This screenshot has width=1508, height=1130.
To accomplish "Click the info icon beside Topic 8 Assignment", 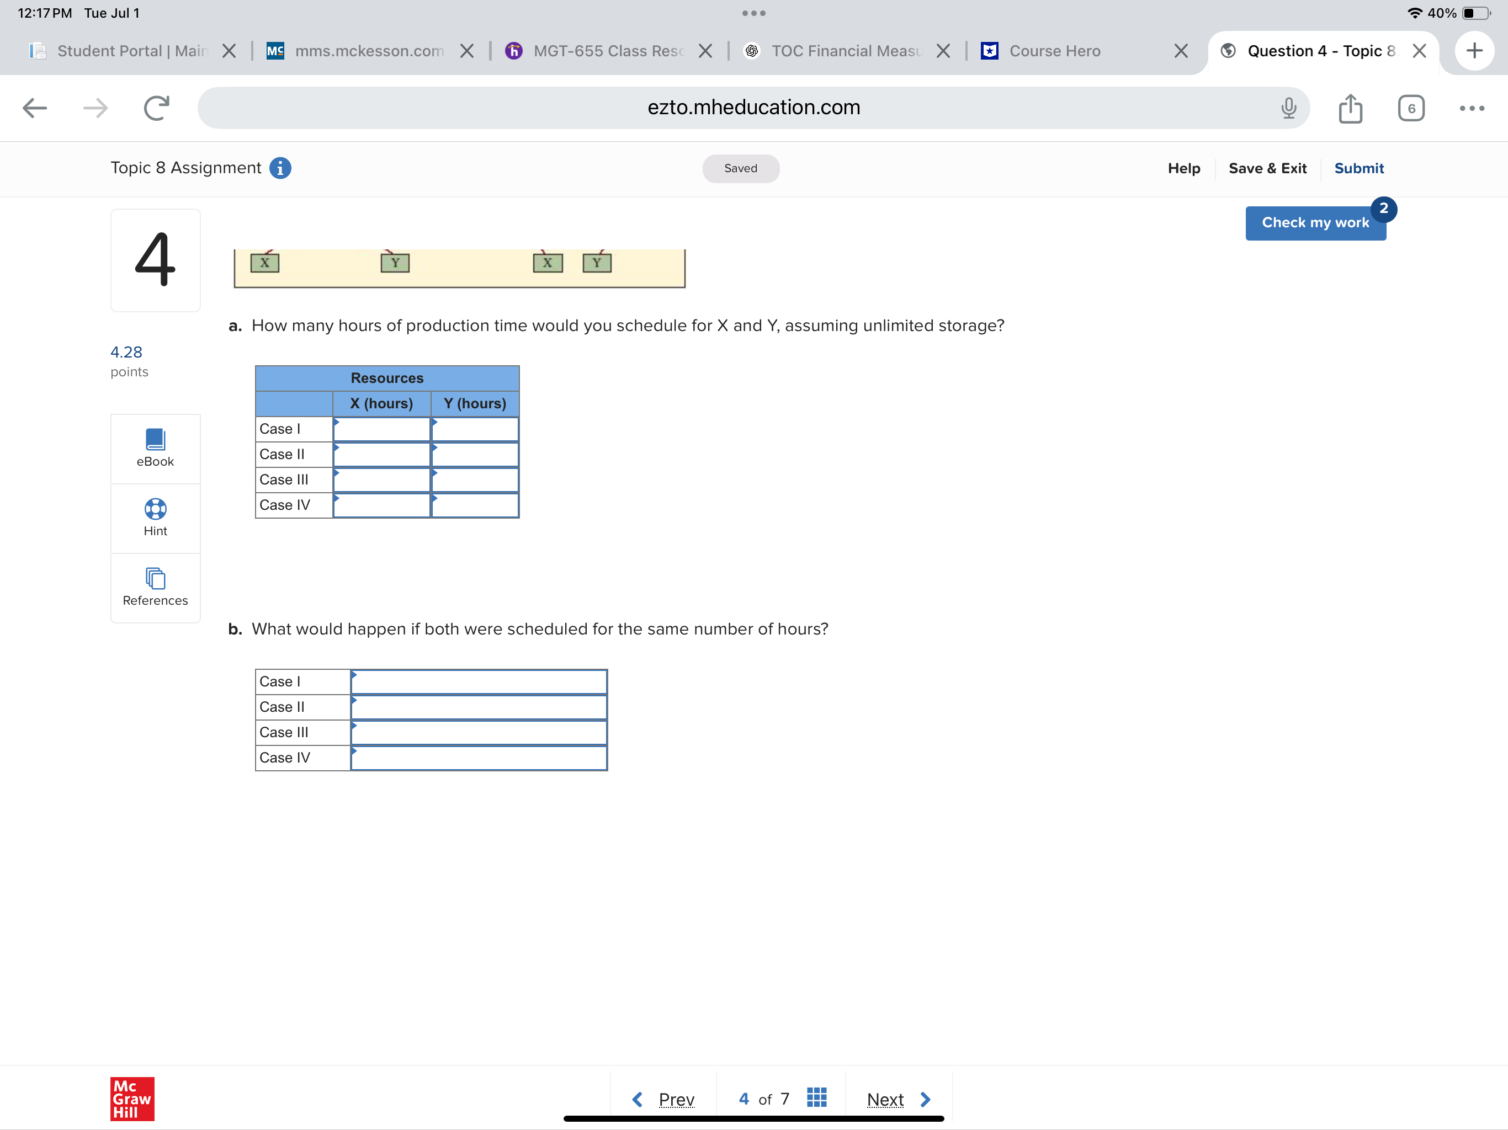I will (x=280, y=168).
